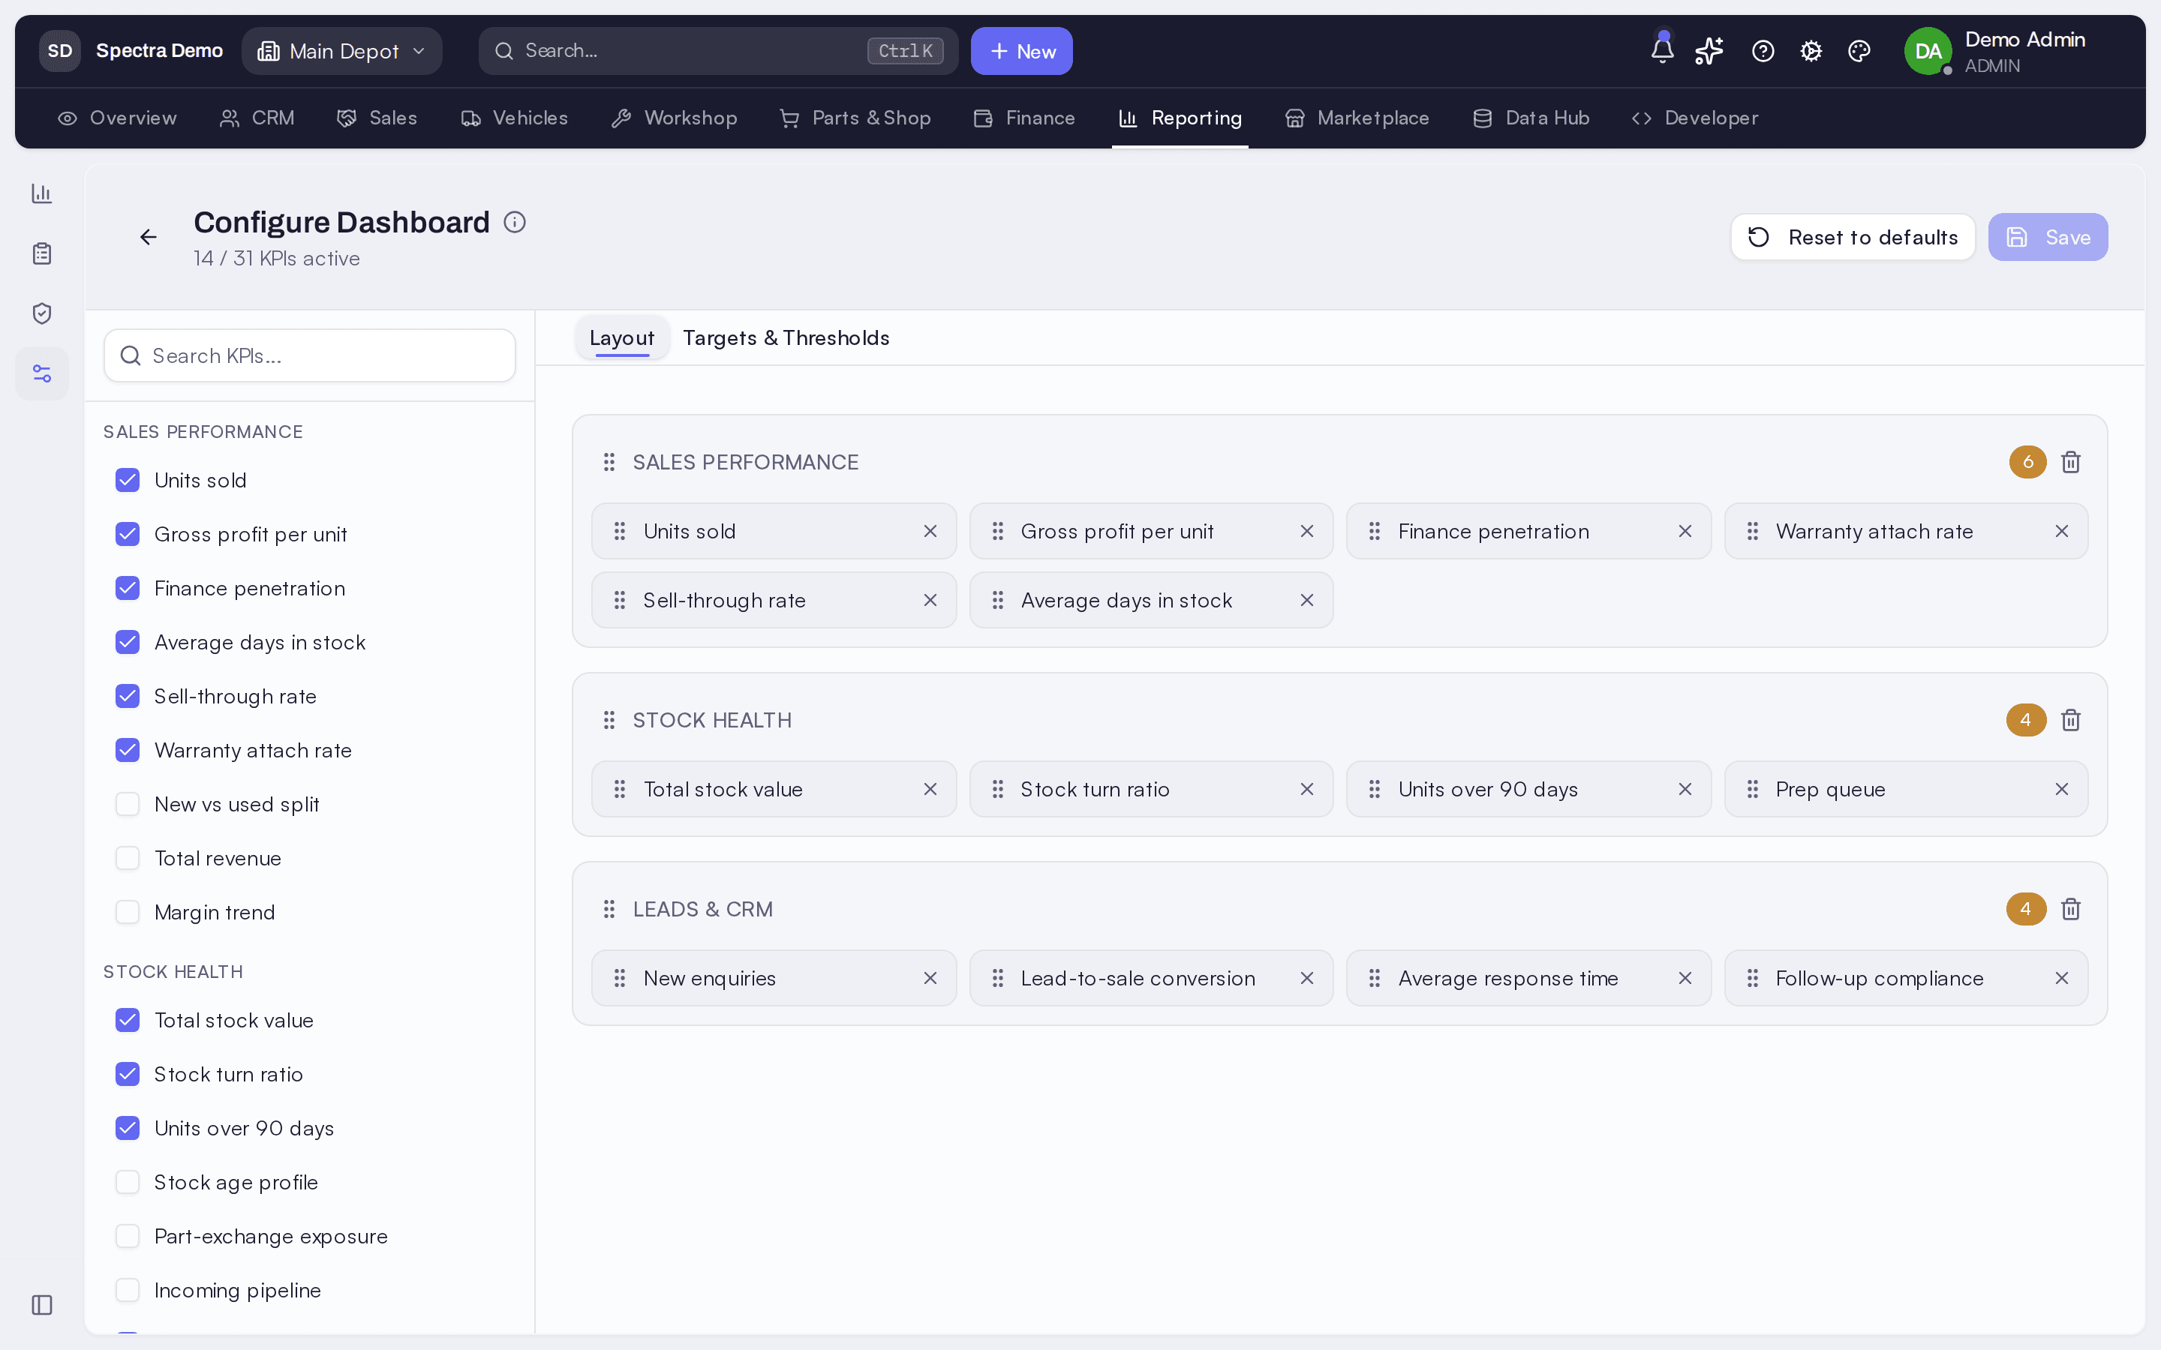The width and height of the screenshot is (2161, 1350).
Task: Focus the Search KPIs field
Action: [x=310, y=356]
